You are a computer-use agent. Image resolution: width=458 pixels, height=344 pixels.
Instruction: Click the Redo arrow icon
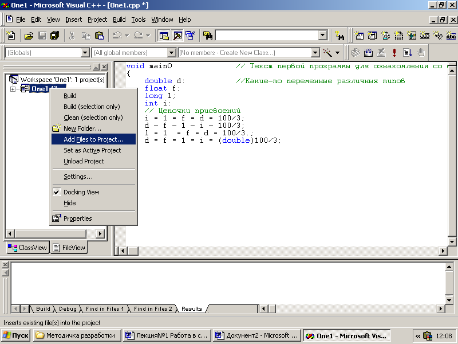(x=138, y=36)
